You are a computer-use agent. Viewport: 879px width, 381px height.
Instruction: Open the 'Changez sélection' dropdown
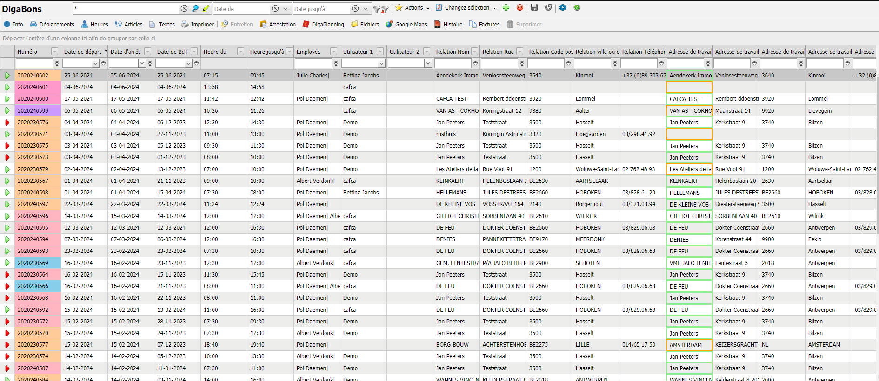tap(466, 8)
